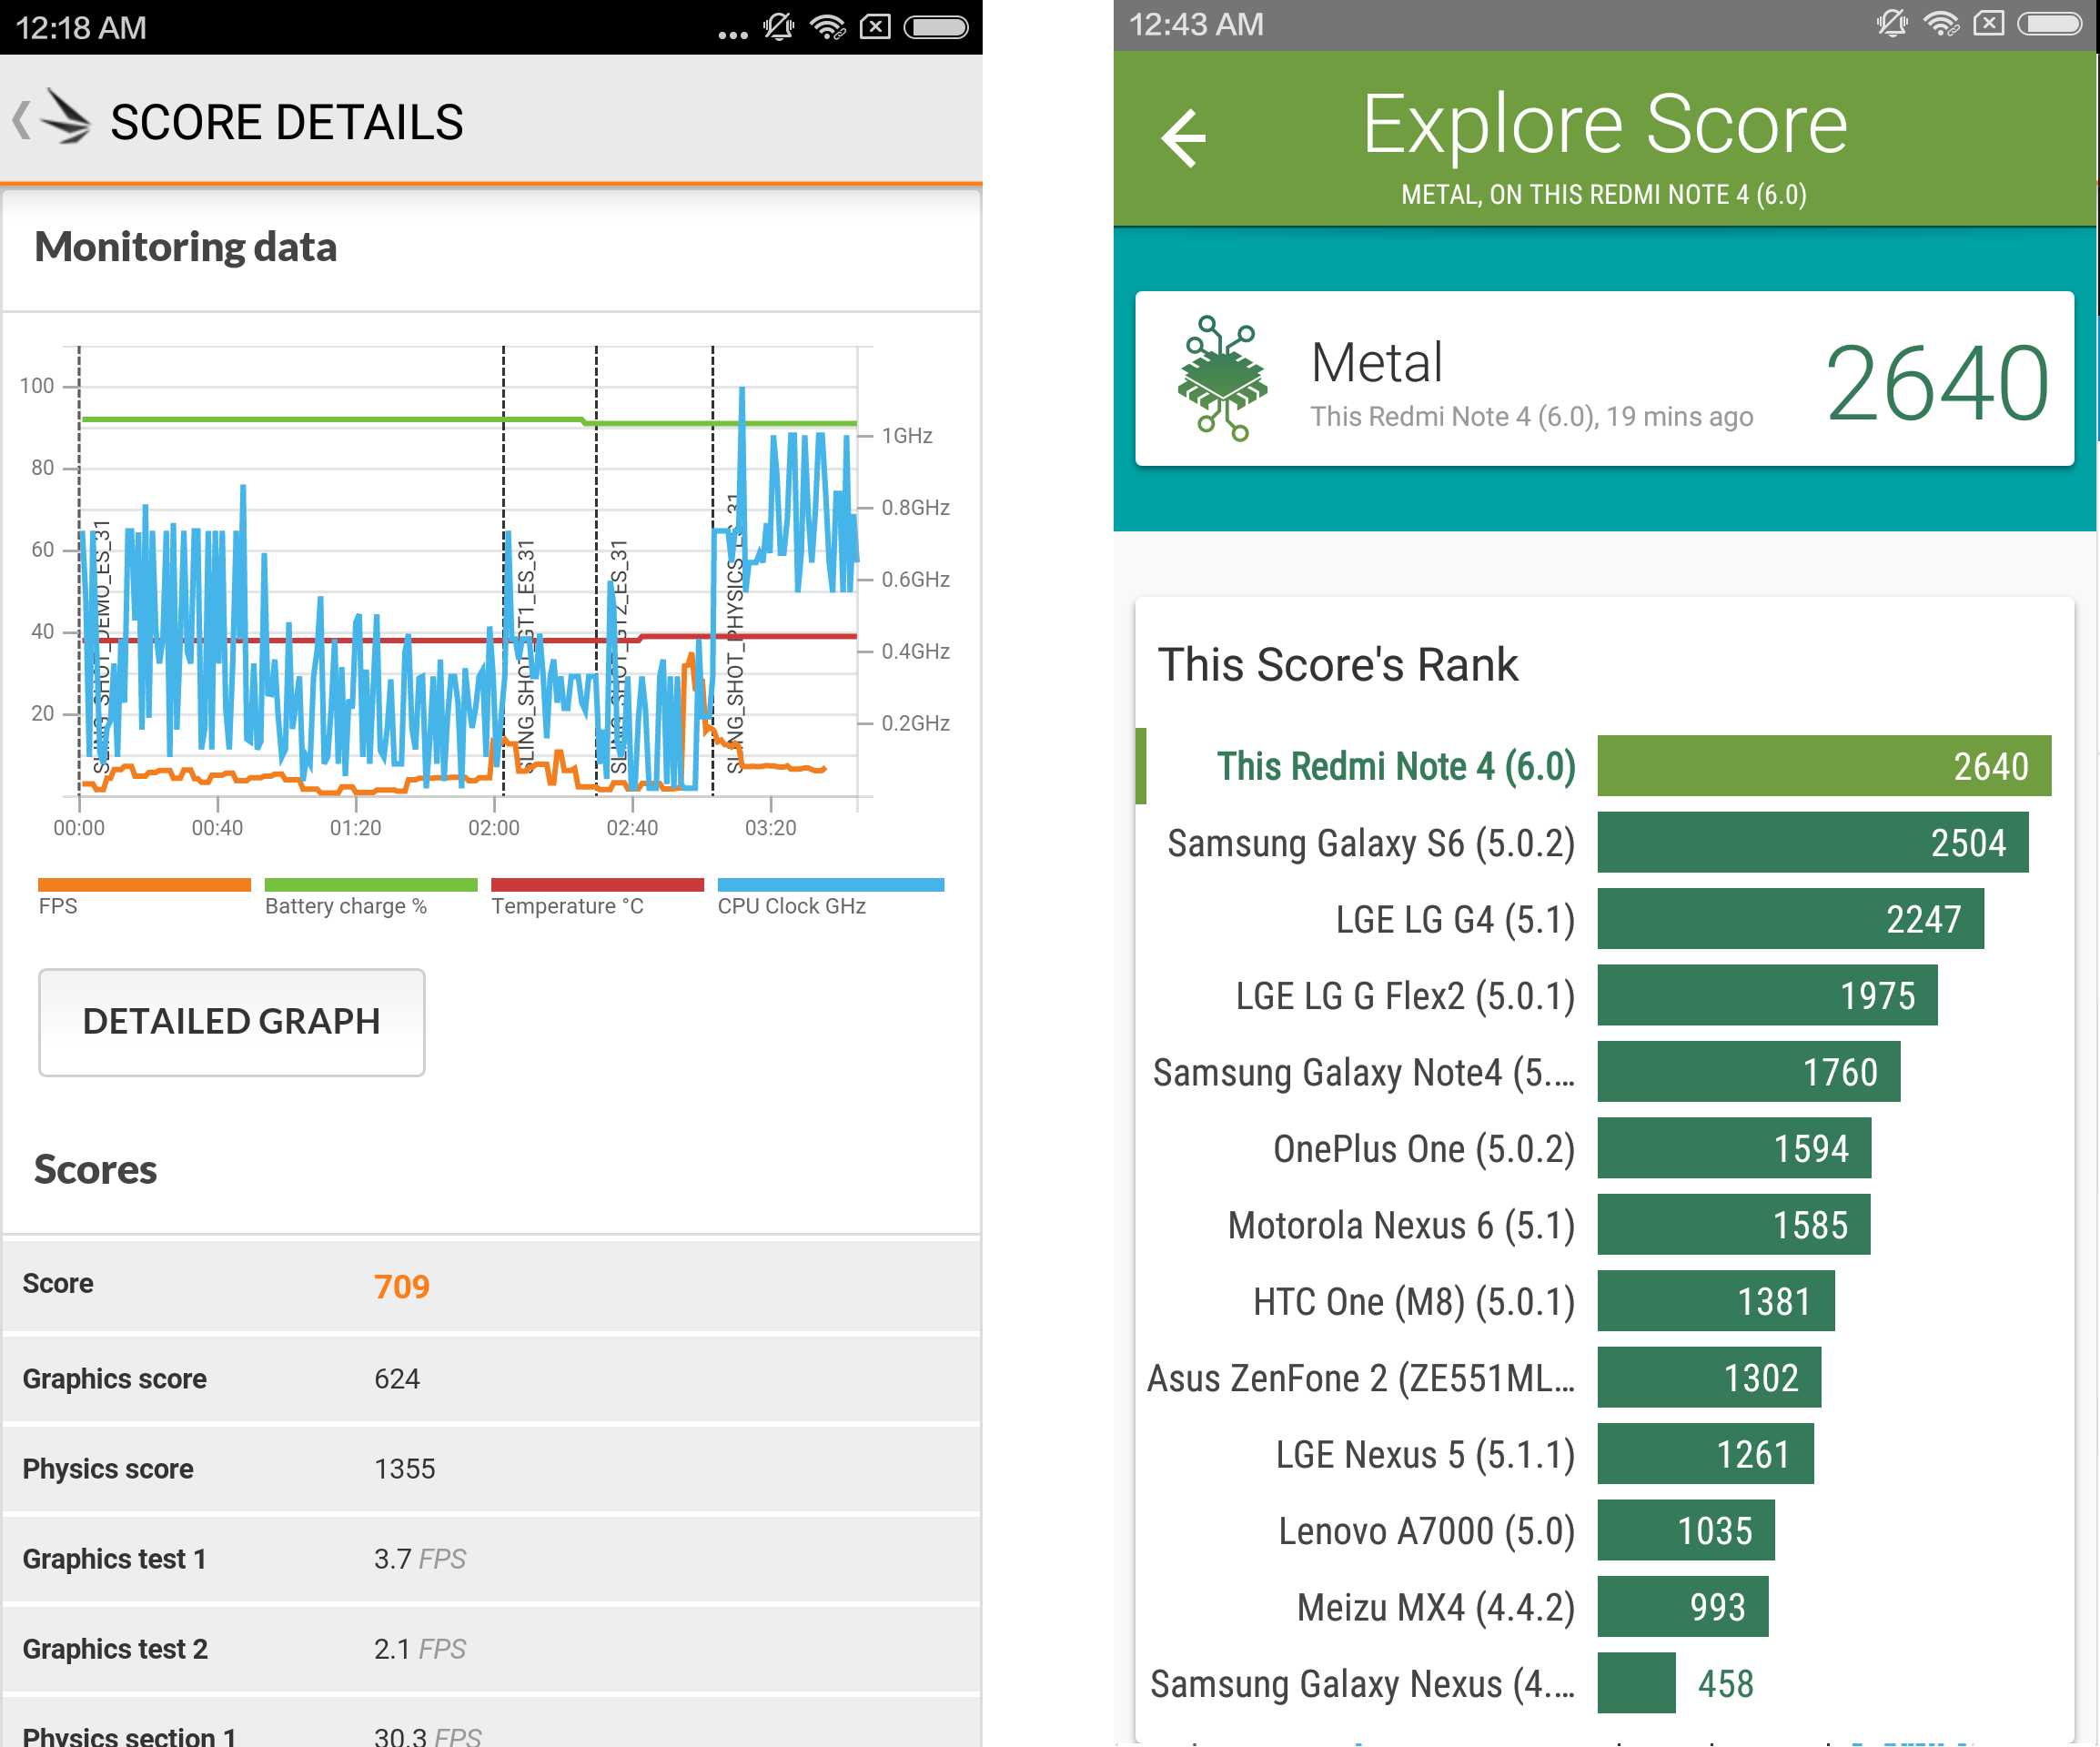Tap the Battery charge green legend swatch

pyautogui.click(x=371, y=885)
